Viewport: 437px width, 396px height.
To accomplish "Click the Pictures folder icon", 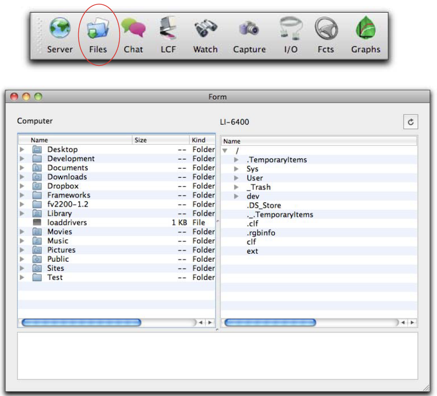I will (37, 250).
